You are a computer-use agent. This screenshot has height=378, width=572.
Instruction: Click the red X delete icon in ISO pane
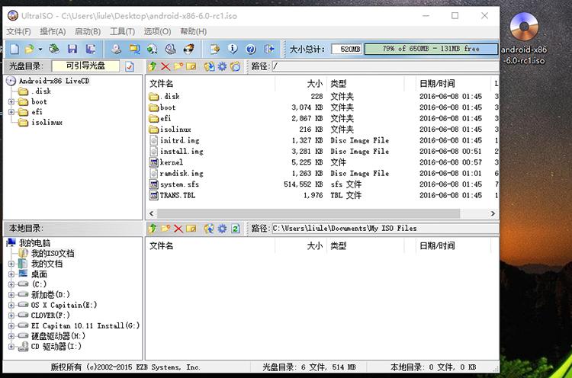pos(165,67)
